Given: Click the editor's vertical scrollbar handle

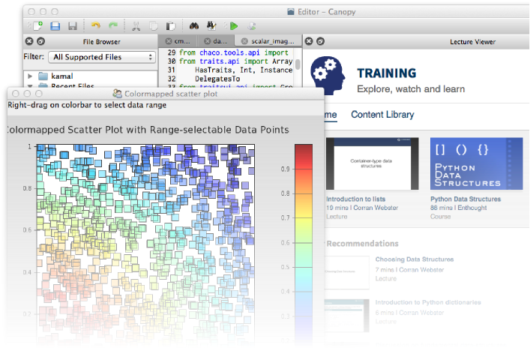Looking at the screenshot, I should pos(298,64).
